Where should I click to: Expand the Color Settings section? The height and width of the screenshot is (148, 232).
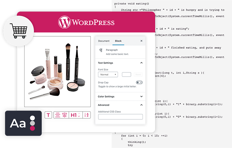pyautogui.click(x=141, y=97)
